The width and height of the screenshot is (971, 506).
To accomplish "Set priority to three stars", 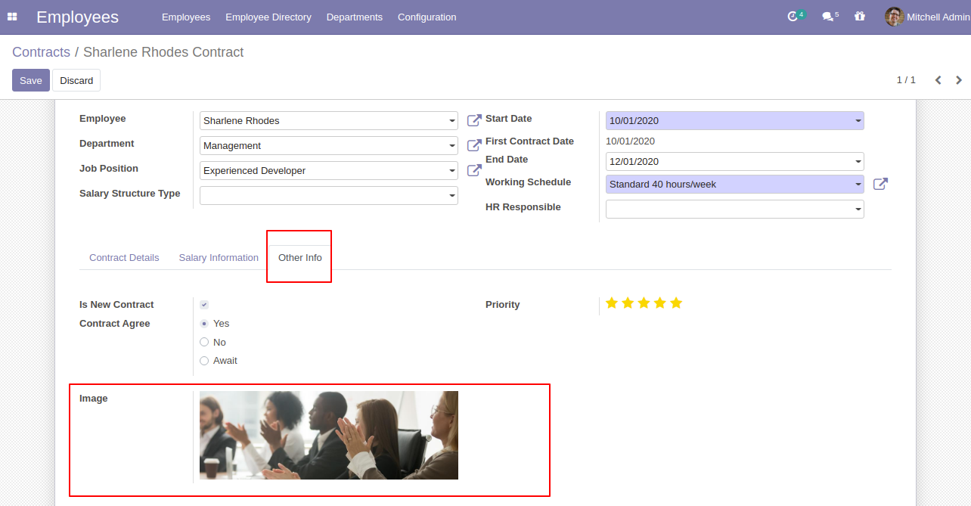I will 644,303.
